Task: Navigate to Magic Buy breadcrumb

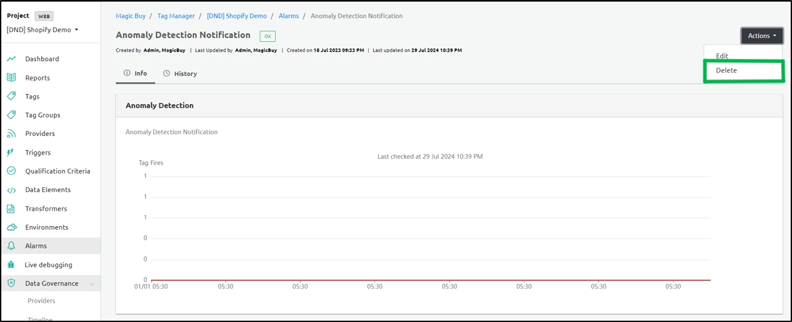Action: [x=130, y=16]
